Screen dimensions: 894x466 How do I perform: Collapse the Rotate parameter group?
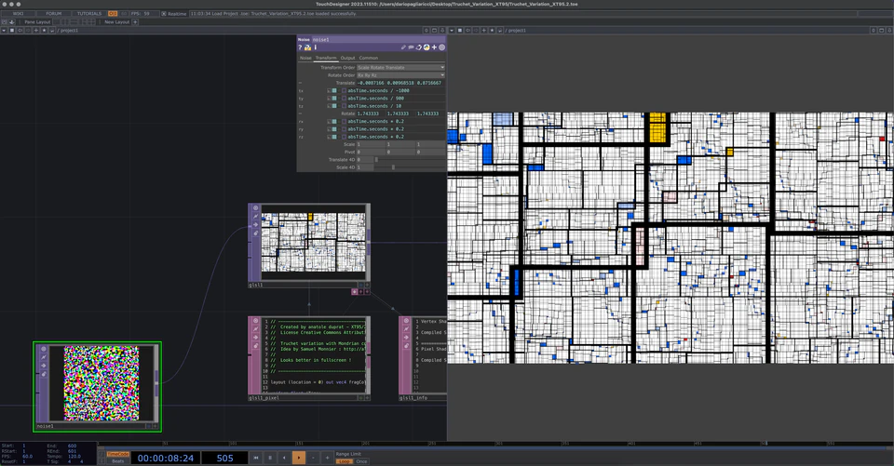[301, 113]
